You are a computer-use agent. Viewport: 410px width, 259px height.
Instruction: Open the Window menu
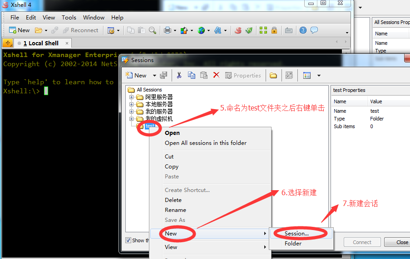click(x=94, y=18)
